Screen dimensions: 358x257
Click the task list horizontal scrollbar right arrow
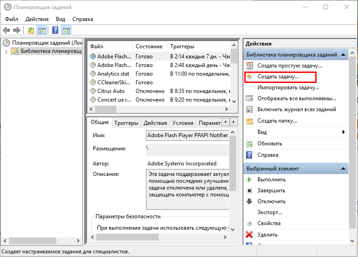click(x=226, y=109)
